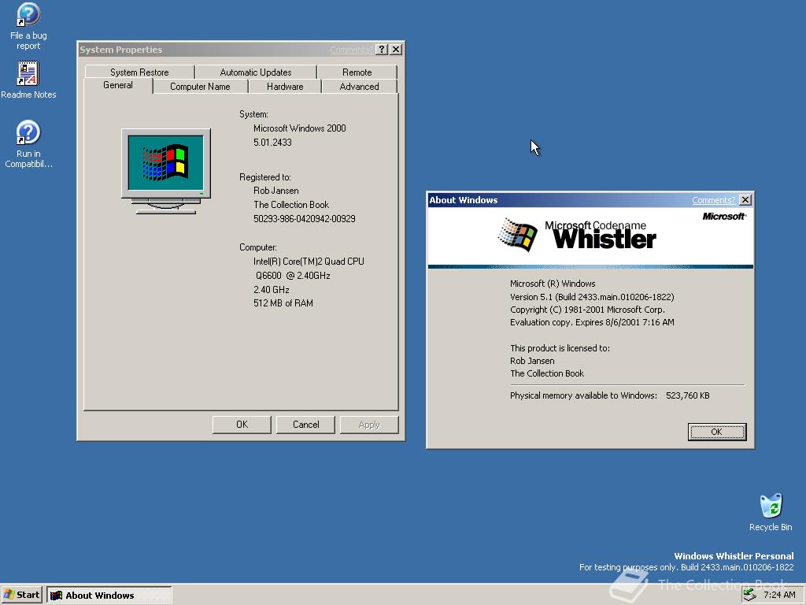Click the About Windows taskbar button

click(x=109, y=596)
